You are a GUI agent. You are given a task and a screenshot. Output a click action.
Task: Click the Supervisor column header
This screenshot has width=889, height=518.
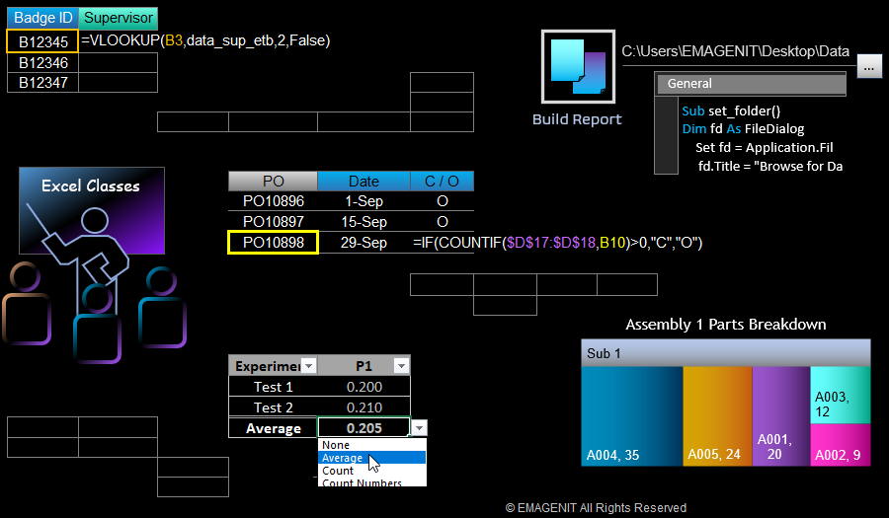[x=118, y=18]
